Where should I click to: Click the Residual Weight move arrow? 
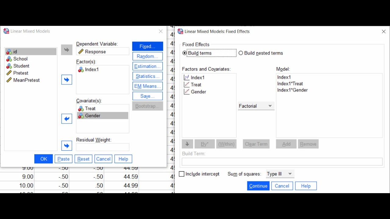(x=67, y=146)
